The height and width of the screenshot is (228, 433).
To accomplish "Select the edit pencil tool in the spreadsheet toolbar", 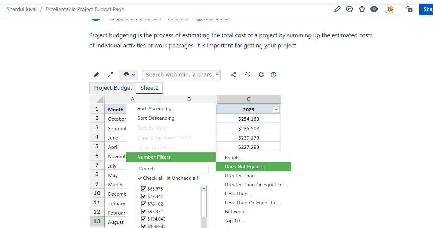I will 97,74.
